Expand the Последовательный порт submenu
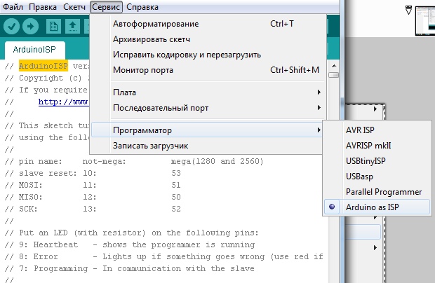Viewport: 435px width, 283px height. click(x=208, y=108)
